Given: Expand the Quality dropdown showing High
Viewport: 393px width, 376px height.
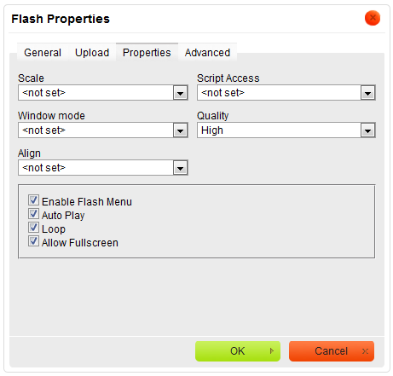Looking at the screenshot, I should click(286, 130).
